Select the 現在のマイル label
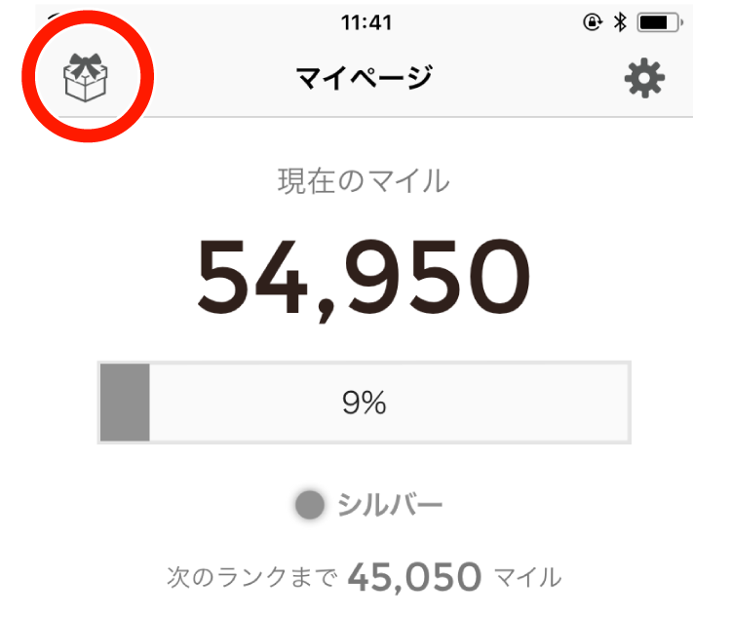Image resolution: width=731 pixels, height=617 pixels. click(x=364, y=181)
